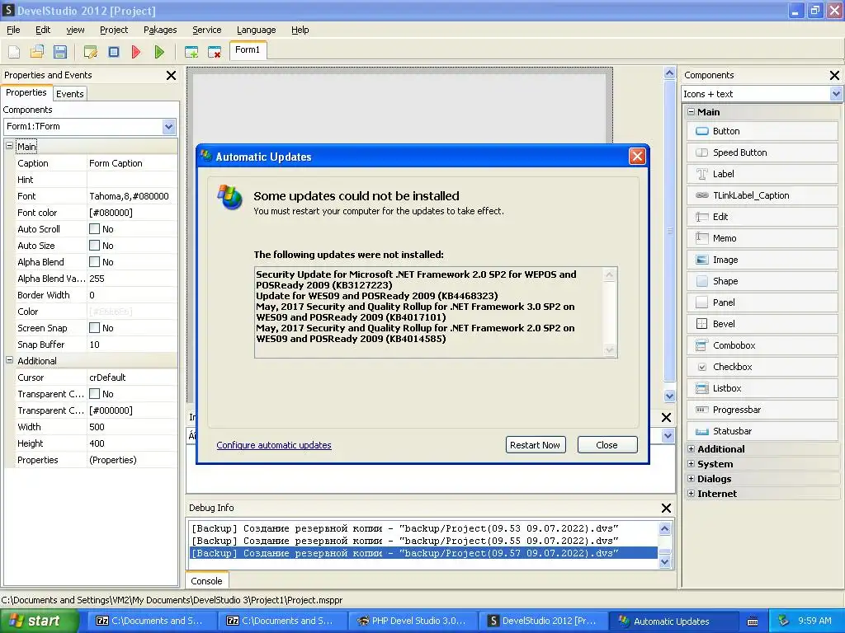Select the Memo component
This screenshot has height=633, width=845.
click(762, 238)
